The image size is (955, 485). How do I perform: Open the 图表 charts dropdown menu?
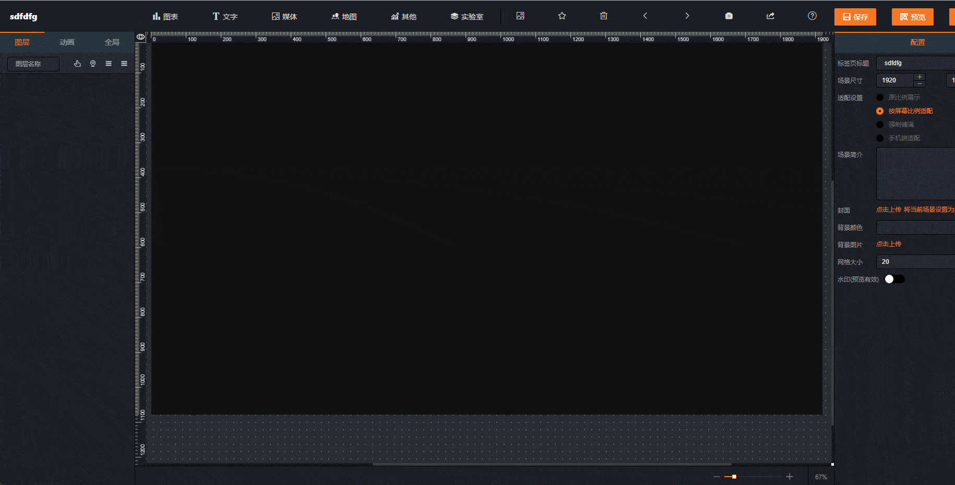pyautogui.click(x=165, y=17)
